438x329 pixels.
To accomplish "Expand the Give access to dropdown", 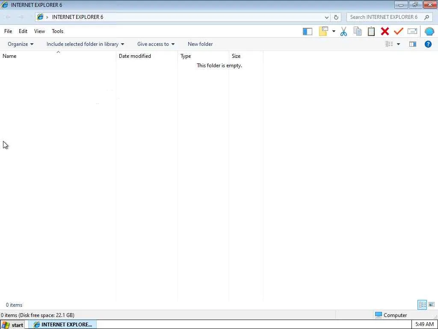I will point(156,44).
